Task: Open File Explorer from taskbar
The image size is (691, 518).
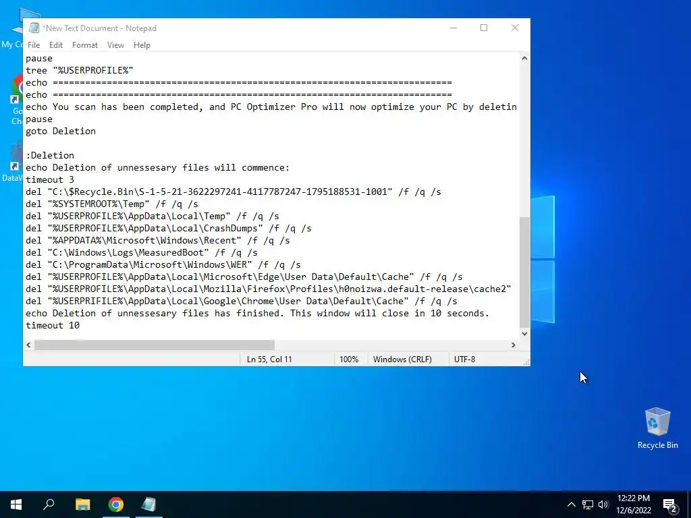Action: tap(82, 505)
